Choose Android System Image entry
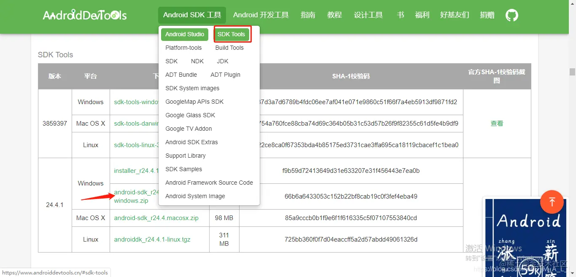The image size is (576, 277). (195, 196)
